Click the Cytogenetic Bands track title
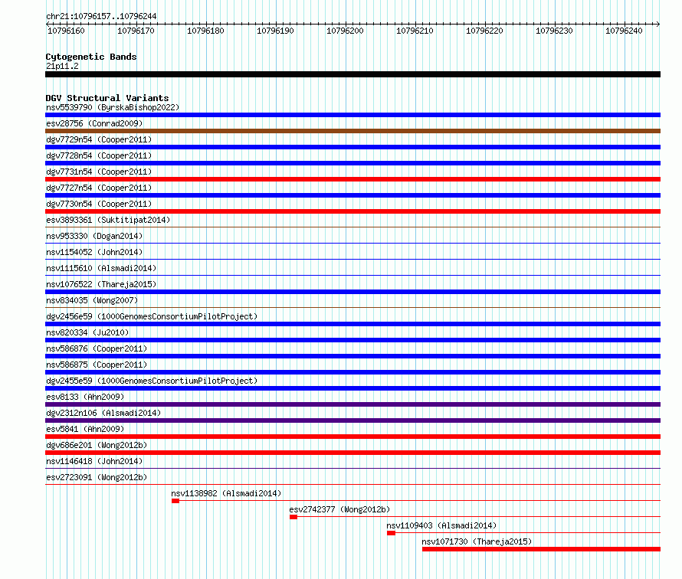 click(x=91, y=57)
